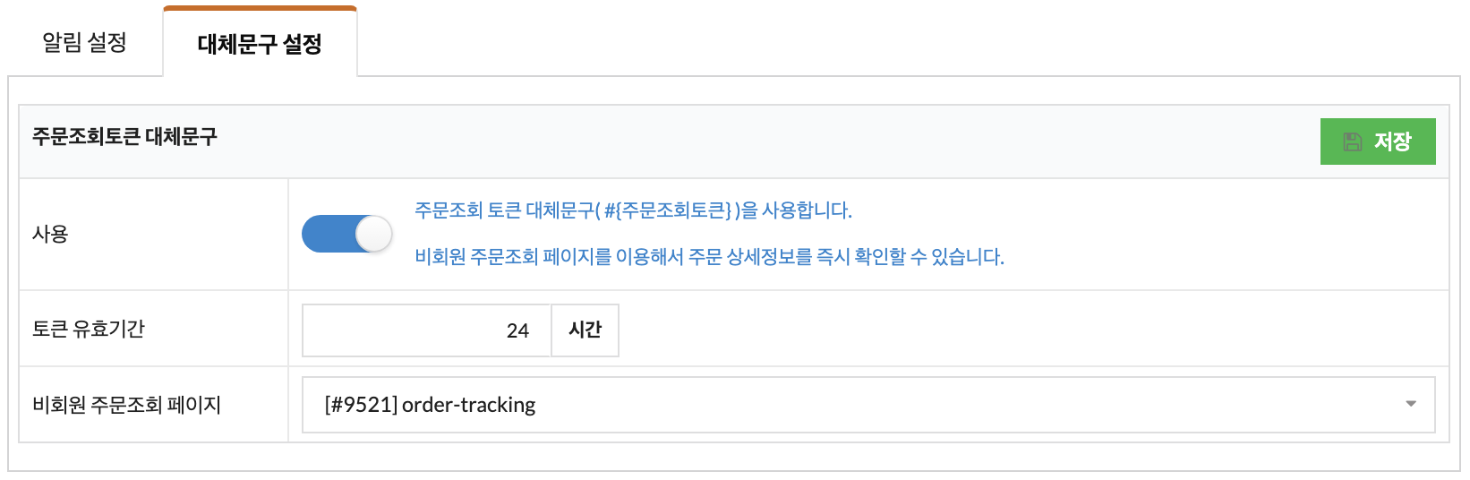Open the 비회원 주문조회 페이지 dropdown
Screen dimensions: 1470x480
pyautogui.click(x=868, y=405)
